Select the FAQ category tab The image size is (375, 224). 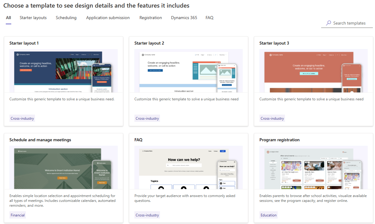click(x=209, y=18)
